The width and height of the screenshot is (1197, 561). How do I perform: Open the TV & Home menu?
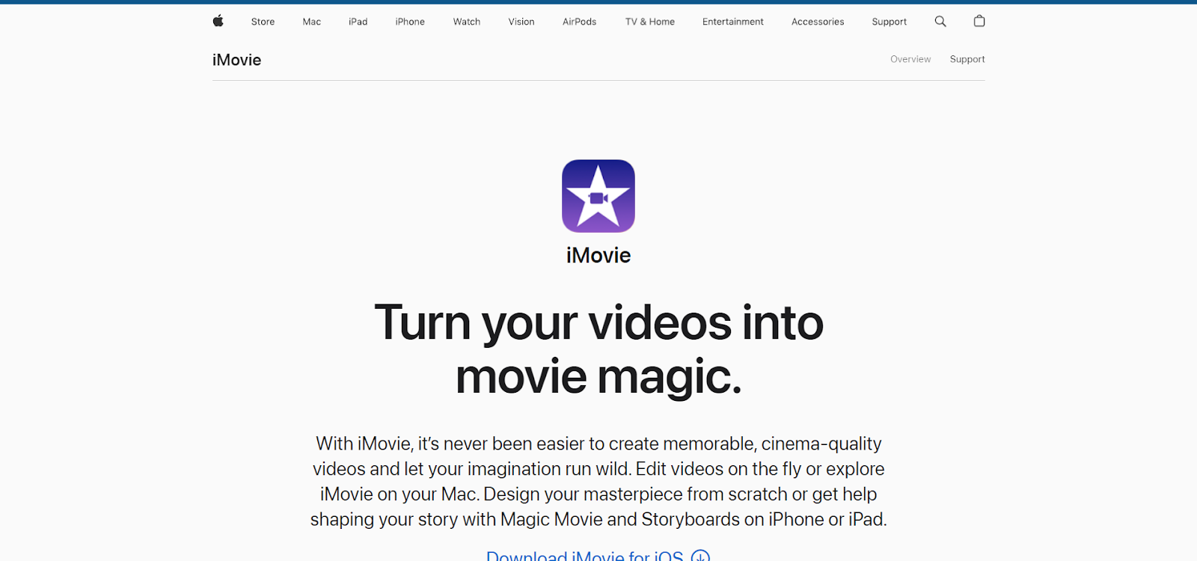pyautogui.click(x=650, y=22)
